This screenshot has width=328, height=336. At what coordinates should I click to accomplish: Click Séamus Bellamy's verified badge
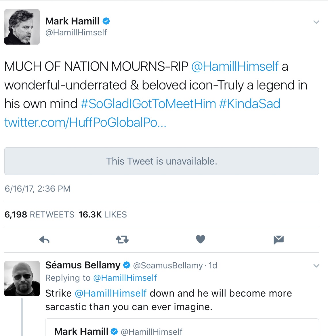point(127,265)
